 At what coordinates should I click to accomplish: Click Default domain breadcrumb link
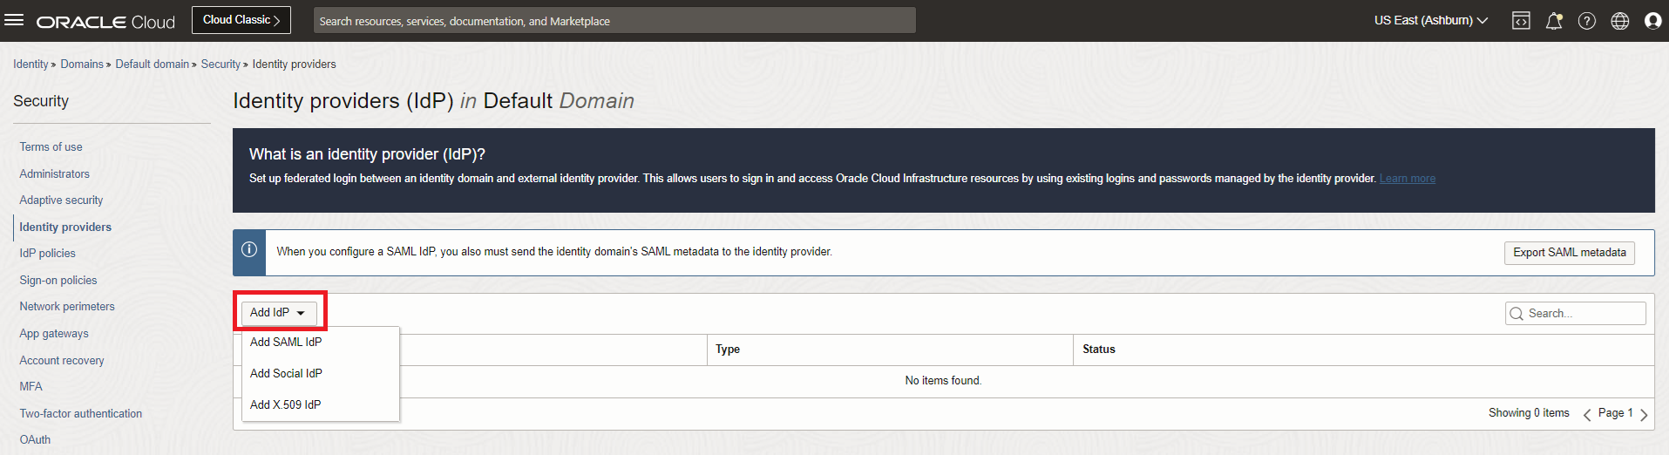tap(152, 65)
